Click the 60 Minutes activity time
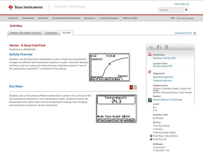The width and height of the screenshot is (203, 152). point(158,118)
